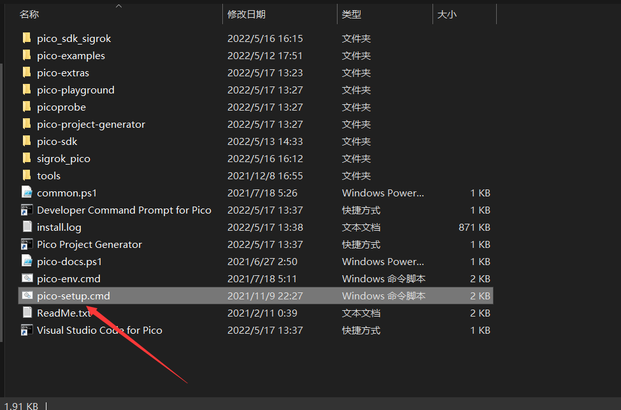Image resolution: width=621 pixels, height=410 pixels.
Task: Select the pico-docs.ps1 file name
Action: pos(69,262)
